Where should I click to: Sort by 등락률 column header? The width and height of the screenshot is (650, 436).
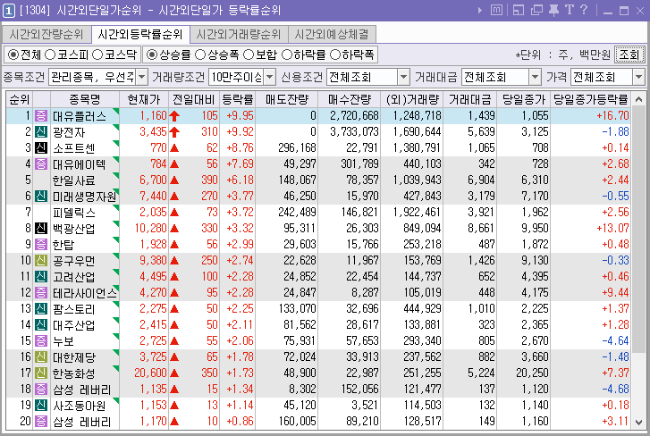tap(238, 99)
